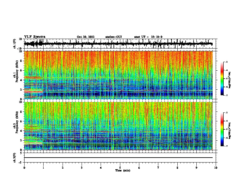Click time axis tick label "2"
This screenshot has height=188, width=243.
point(63,168)
